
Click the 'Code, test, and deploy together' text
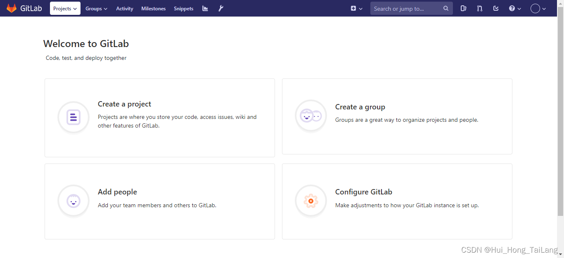tap(86, 58)
